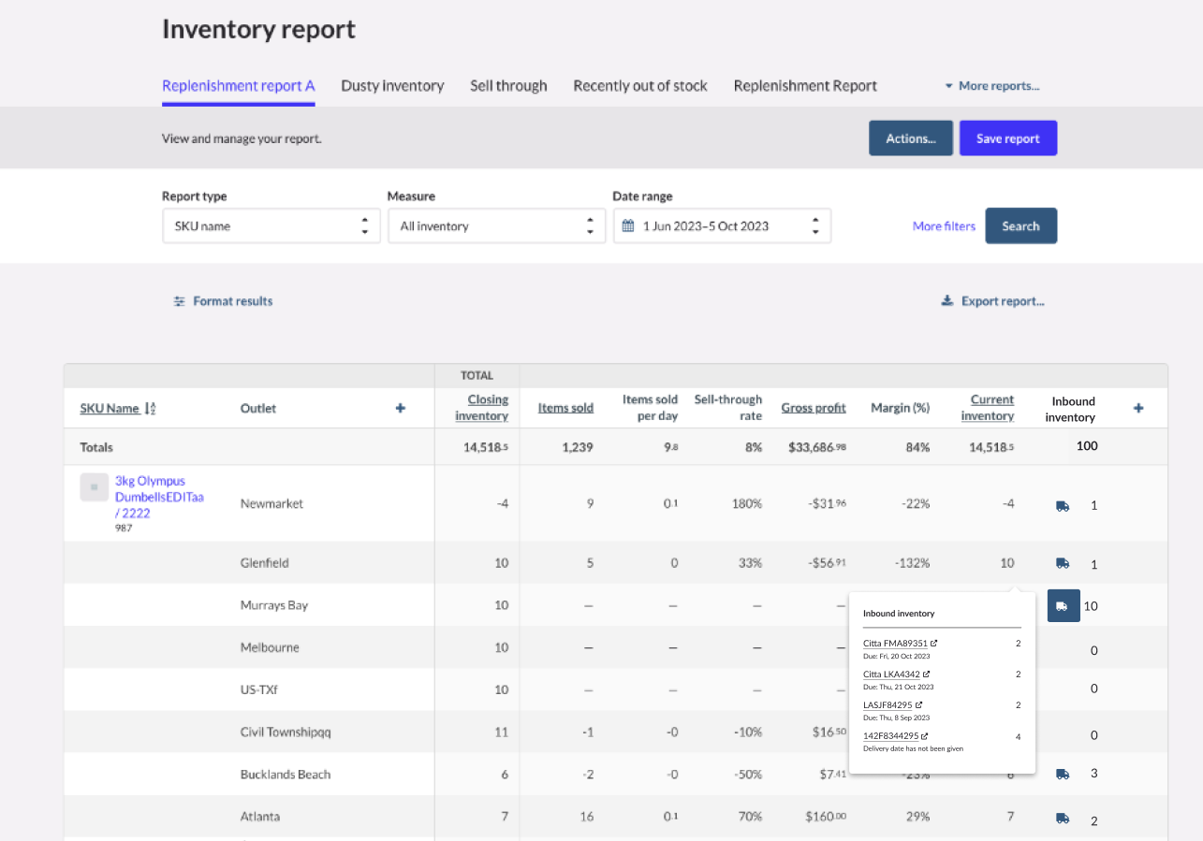Screen dimensions: 1203x841
Task: Expand the More reports dropdown
Action: pyautogui.click(x=992, y=85)
